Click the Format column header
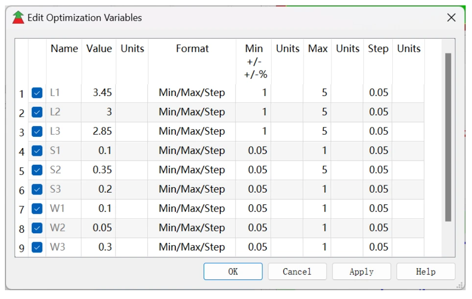472x299 pixels. [192, 49]
